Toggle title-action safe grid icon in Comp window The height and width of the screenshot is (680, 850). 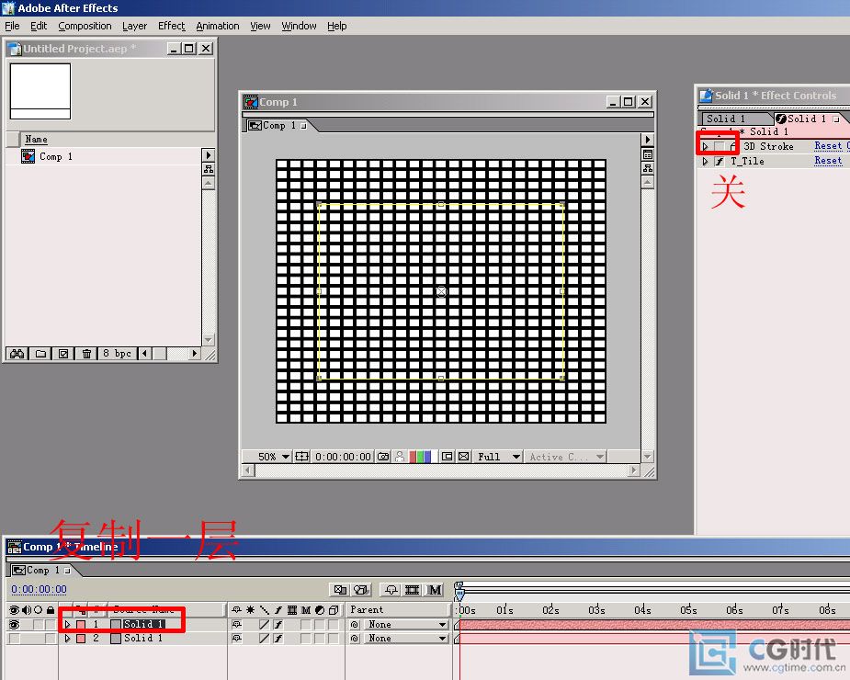[302, 457]
